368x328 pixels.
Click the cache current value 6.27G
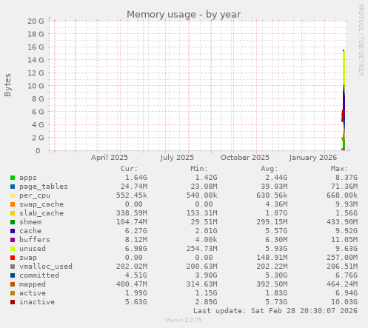click(136, 231)
